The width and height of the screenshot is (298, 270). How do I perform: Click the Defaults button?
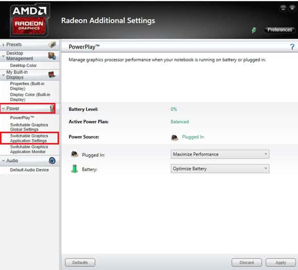[80, 262]
